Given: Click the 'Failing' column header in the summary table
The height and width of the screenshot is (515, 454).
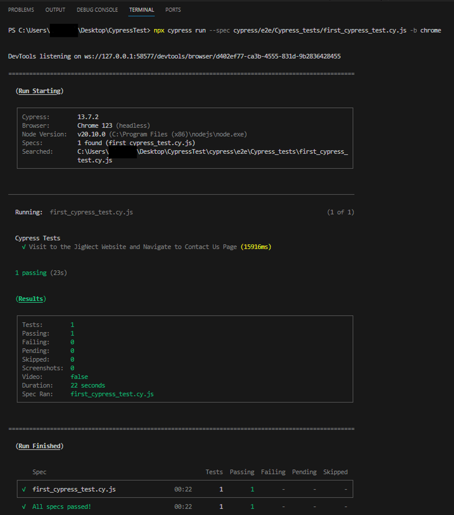Looking at the screenshot, I should (273, 472).
